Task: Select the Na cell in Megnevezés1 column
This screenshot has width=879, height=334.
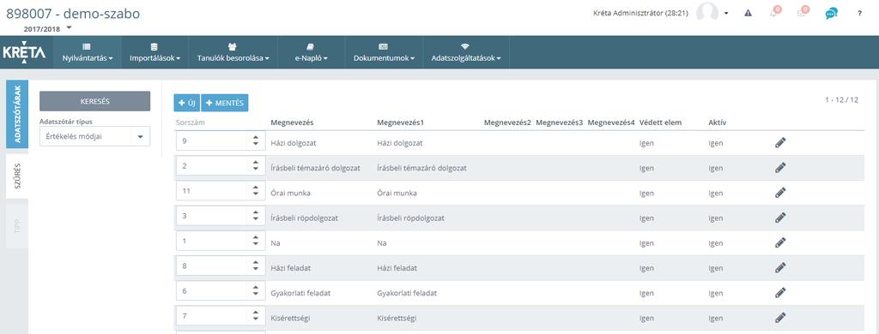Action: coord(382,243)
